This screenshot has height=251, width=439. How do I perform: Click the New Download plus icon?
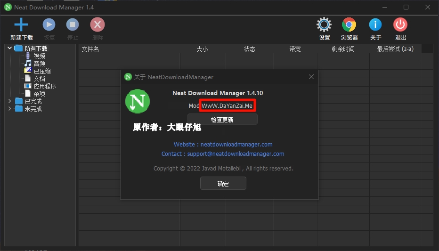pyautogui.click(x=21, y=24)
